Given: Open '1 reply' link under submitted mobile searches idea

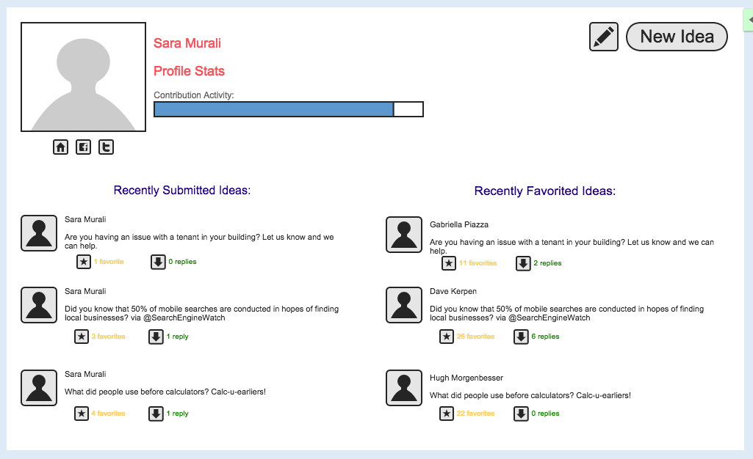Looking at the screenshot, I should (x=177, y=337).
